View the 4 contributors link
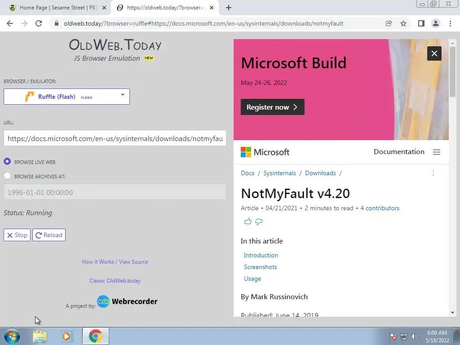 (x=380, y=208)
